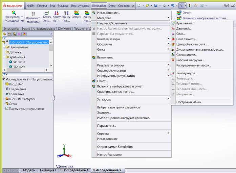Open the Вставка menu
Viewport: 236px width, 173px height.
click(x=63, y=6)
